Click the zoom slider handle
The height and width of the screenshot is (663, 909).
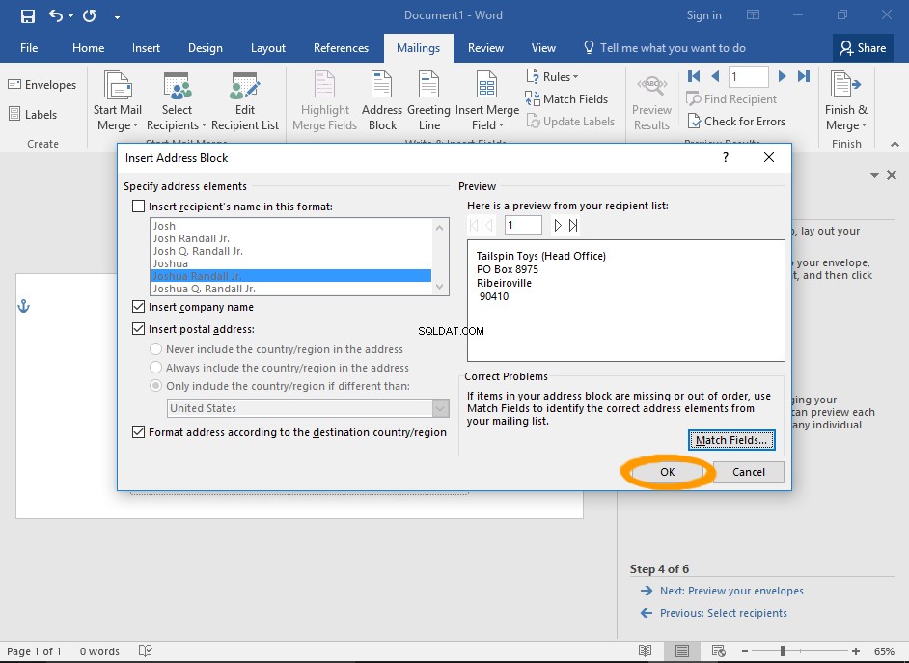coord(782,650)
